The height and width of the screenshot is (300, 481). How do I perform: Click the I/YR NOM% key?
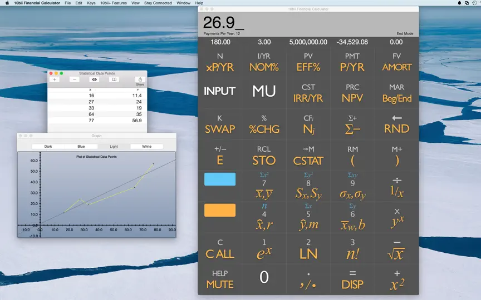pyautogui.click(x=264, y=62)
